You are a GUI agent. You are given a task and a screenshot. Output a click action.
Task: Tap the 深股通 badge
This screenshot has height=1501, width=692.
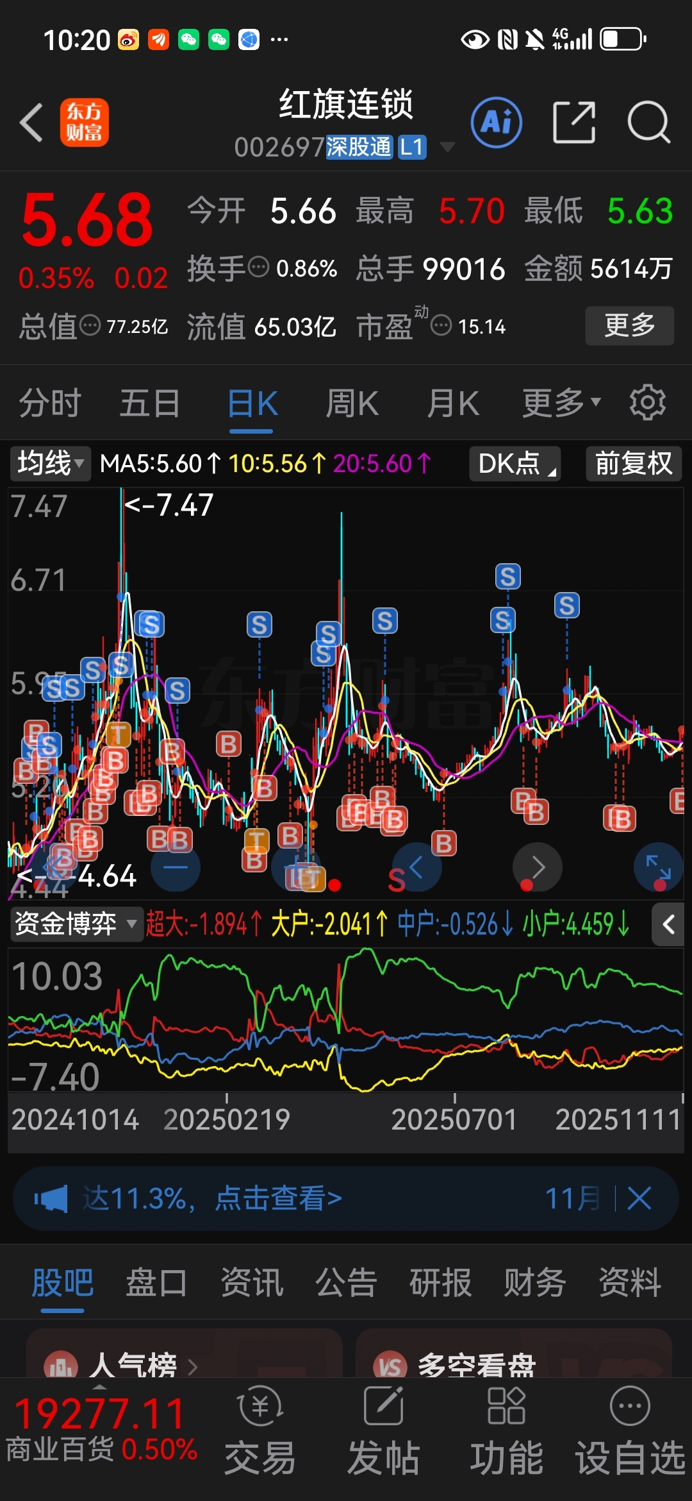[x=359, y=147]
